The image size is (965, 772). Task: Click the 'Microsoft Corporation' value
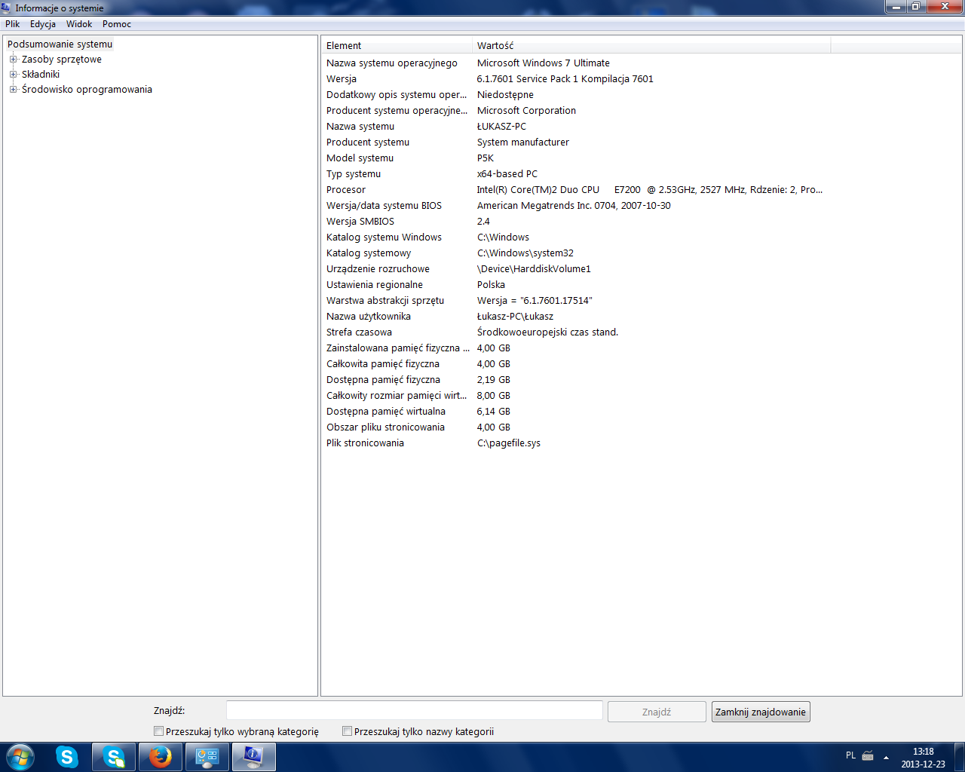click(x=526, y=110)
